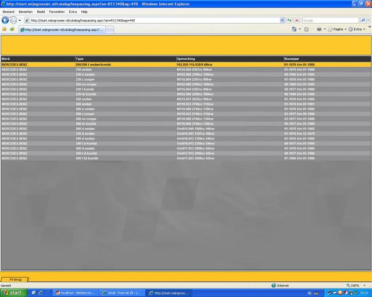
Task: Launch Internet Explorer from quick launch
Action: [x=41, y=293]
